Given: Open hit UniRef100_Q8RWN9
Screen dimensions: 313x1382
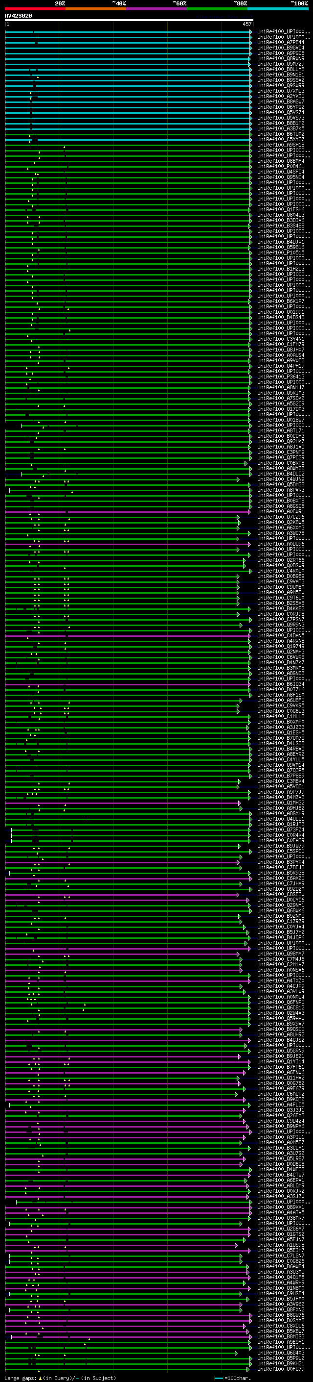Looking at the screenshot, I should point(281,58).
